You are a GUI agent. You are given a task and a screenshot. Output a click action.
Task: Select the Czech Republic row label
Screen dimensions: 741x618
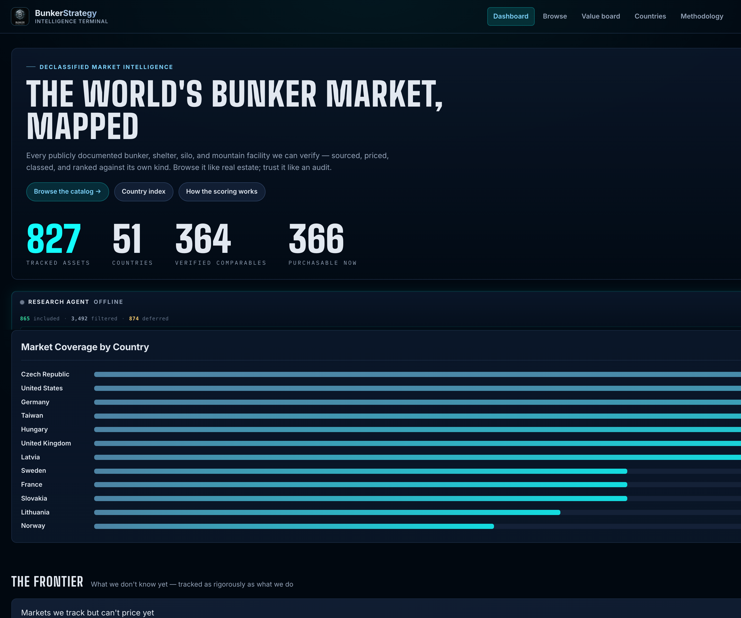45,374
